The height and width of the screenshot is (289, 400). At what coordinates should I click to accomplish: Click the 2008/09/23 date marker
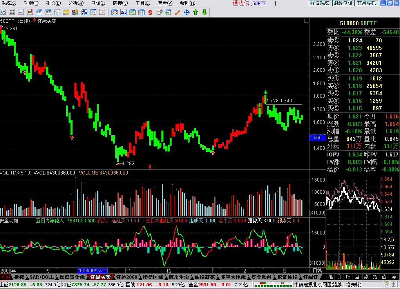(92, 270)
